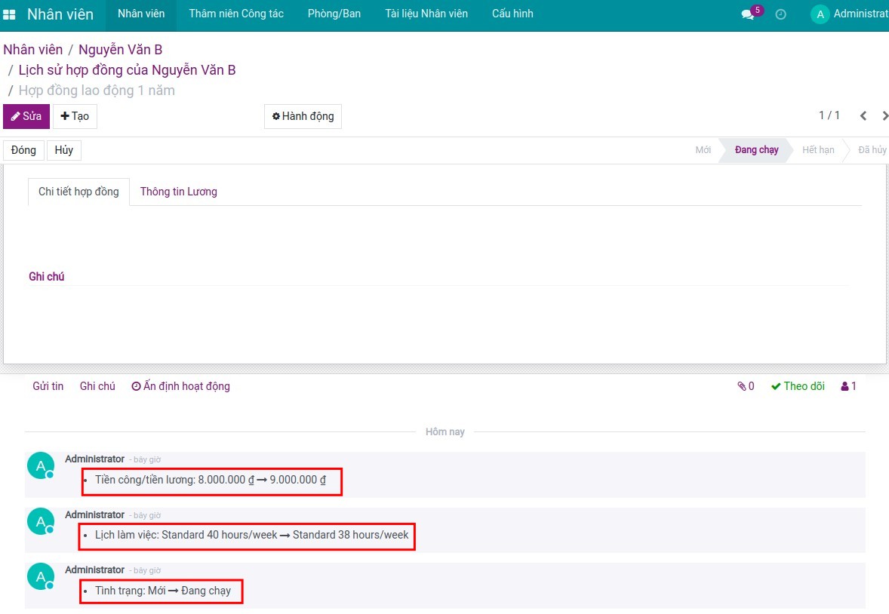This screenshot has height=614, width=889.
Task: Toggle the Theo dõi follow status
Action: click(798, 386)
